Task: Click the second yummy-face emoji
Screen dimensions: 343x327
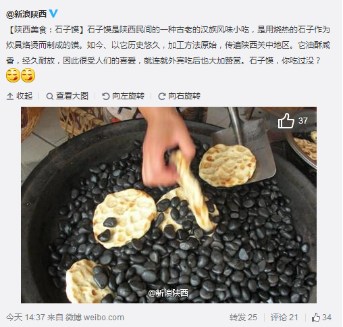Action: pyautogui.click(x=28, y=76)
